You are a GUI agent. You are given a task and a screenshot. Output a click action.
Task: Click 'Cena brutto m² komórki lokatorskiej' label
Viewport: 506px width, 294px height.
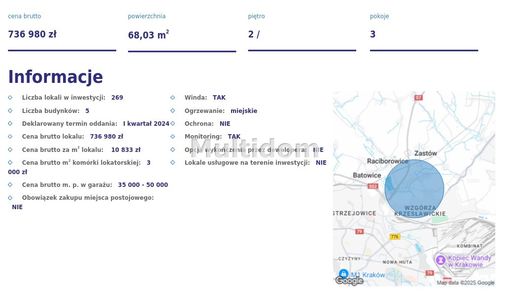[81, 162]
